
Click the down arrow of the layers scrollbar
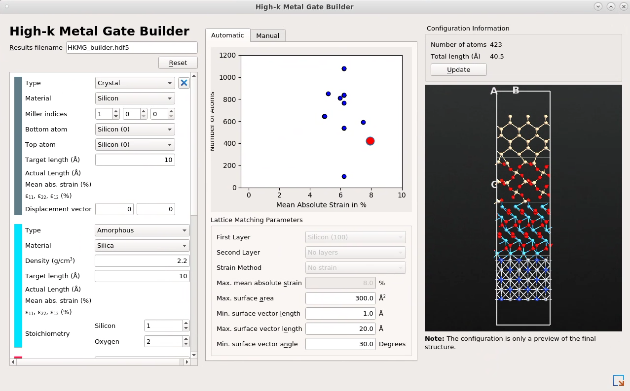194,355
